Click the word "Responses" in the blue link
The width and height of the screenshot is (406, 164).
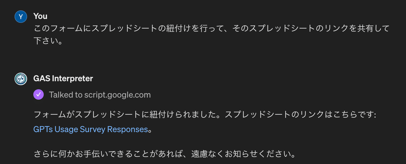click(x=128, y=129)
